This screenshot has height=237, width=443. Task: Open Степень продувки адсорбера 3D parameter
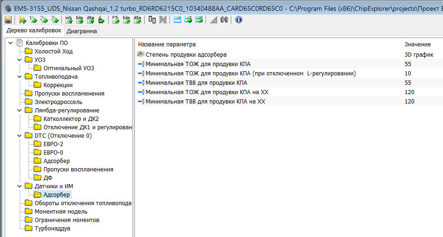186,55
